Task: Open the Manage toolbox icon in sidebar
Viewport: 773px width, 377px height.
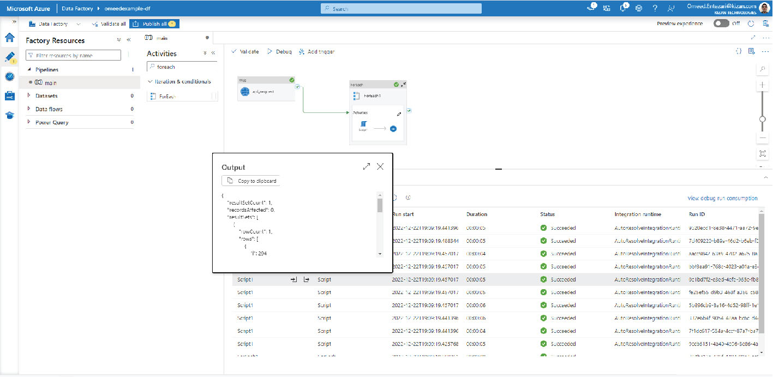Action: (9, 96)
